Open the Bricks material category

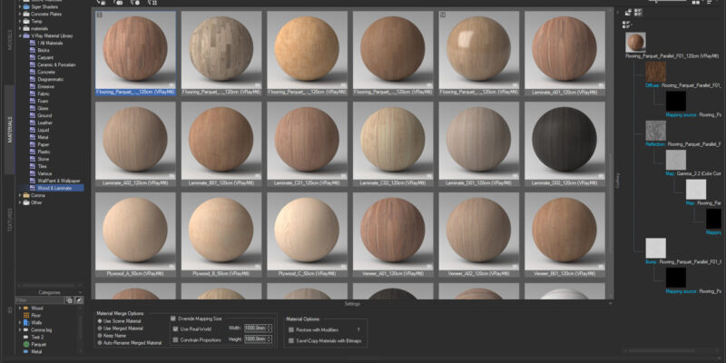point(44,51)
